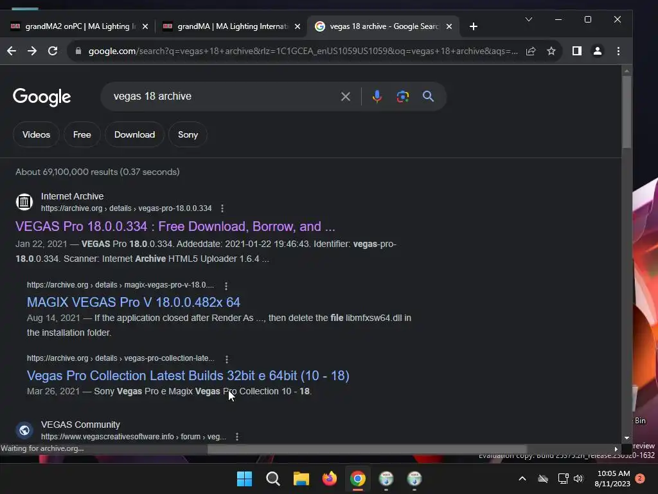Image resolution: width=658 pixels, height=494 pixels.
Task: Open Vegas Pro Collection Latest Builds link
Action: tap(188, 376)
